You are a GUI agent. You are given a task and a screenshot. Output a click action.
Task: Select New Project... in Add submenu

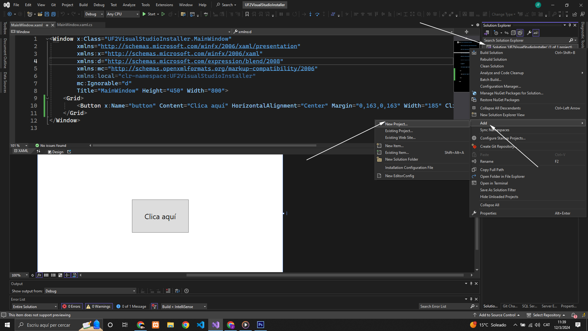396,124
